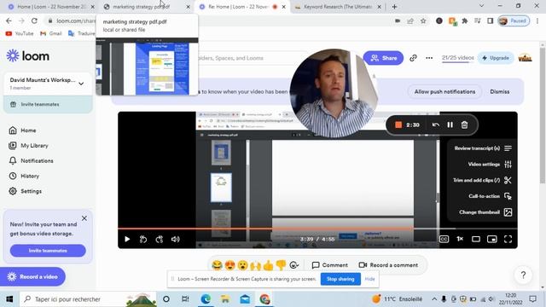Open a new browser tab
The width and height of the screenshot is (546, 307).
[394, 7]
